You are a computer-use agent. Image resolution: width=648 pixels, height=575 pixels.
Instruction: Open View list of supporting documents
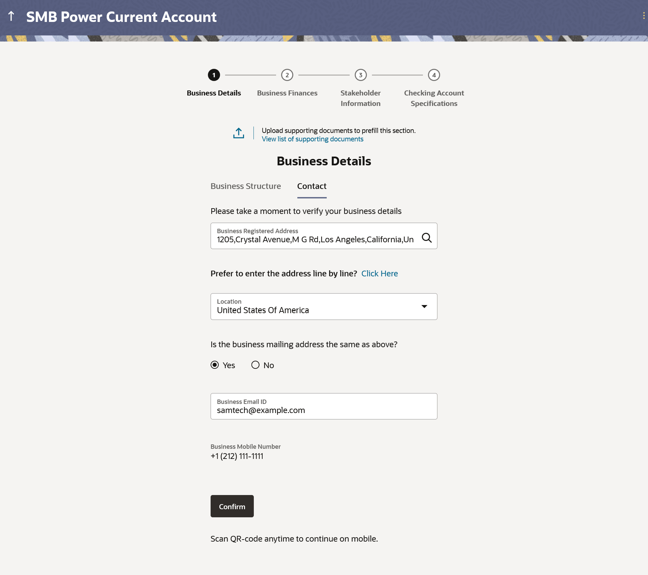coord(312,139)
